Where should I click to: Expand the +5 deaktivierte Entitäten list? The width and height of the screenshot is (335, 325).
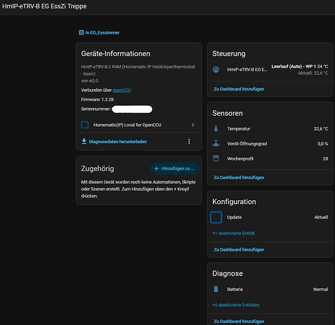click(236, 305)
